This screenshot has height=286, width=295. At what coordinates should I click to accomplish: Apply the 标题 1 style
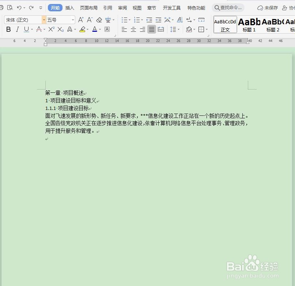tap(249, 24)
